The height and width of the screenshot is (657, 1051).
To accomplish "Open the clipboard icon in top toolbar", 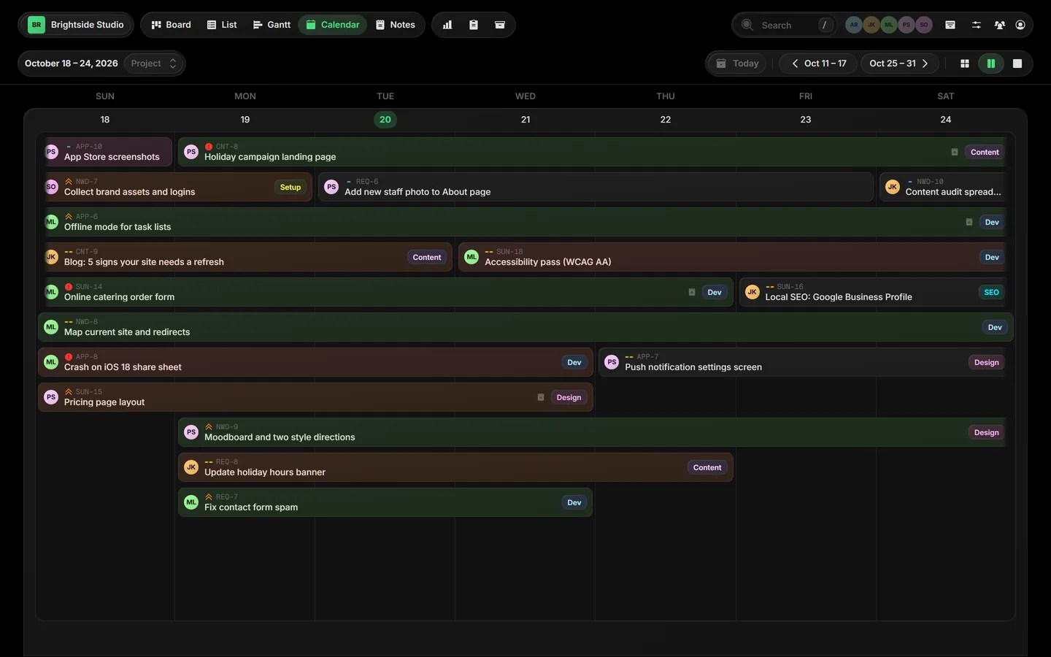I will 474,25.
